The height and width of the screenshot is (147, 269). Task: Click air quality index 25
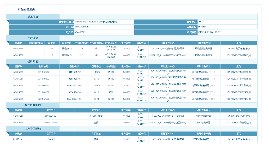[82, 49]
